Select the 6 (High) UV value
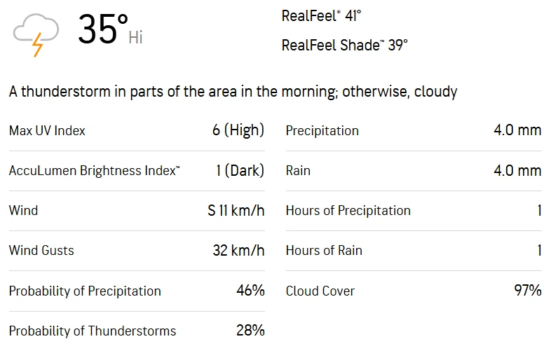The image size is (551, 360). [x=238, y=130]
